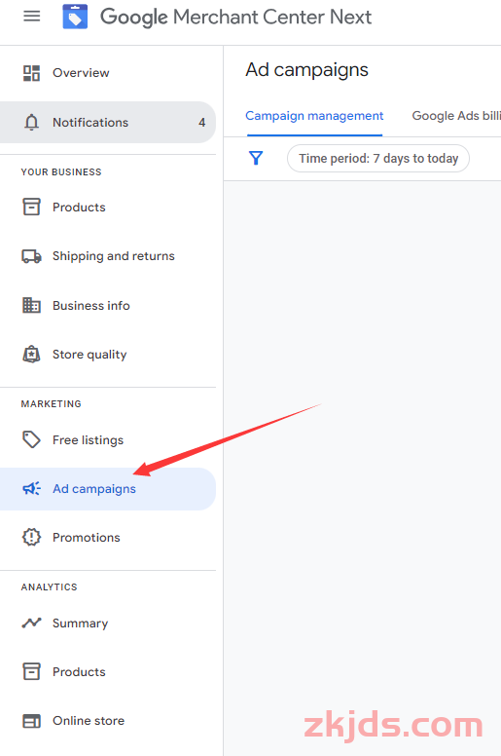Click the Overview dashboard icon

pyautogui.click(x=32, y=73)
